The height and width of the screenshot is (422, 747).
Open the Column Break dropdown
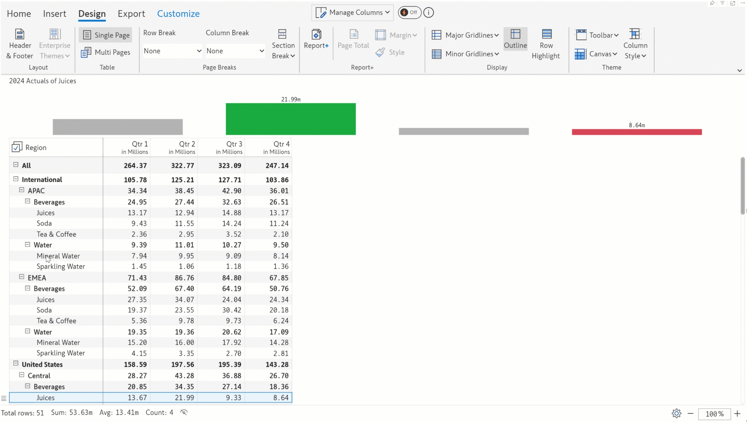(x=235, y=51)
